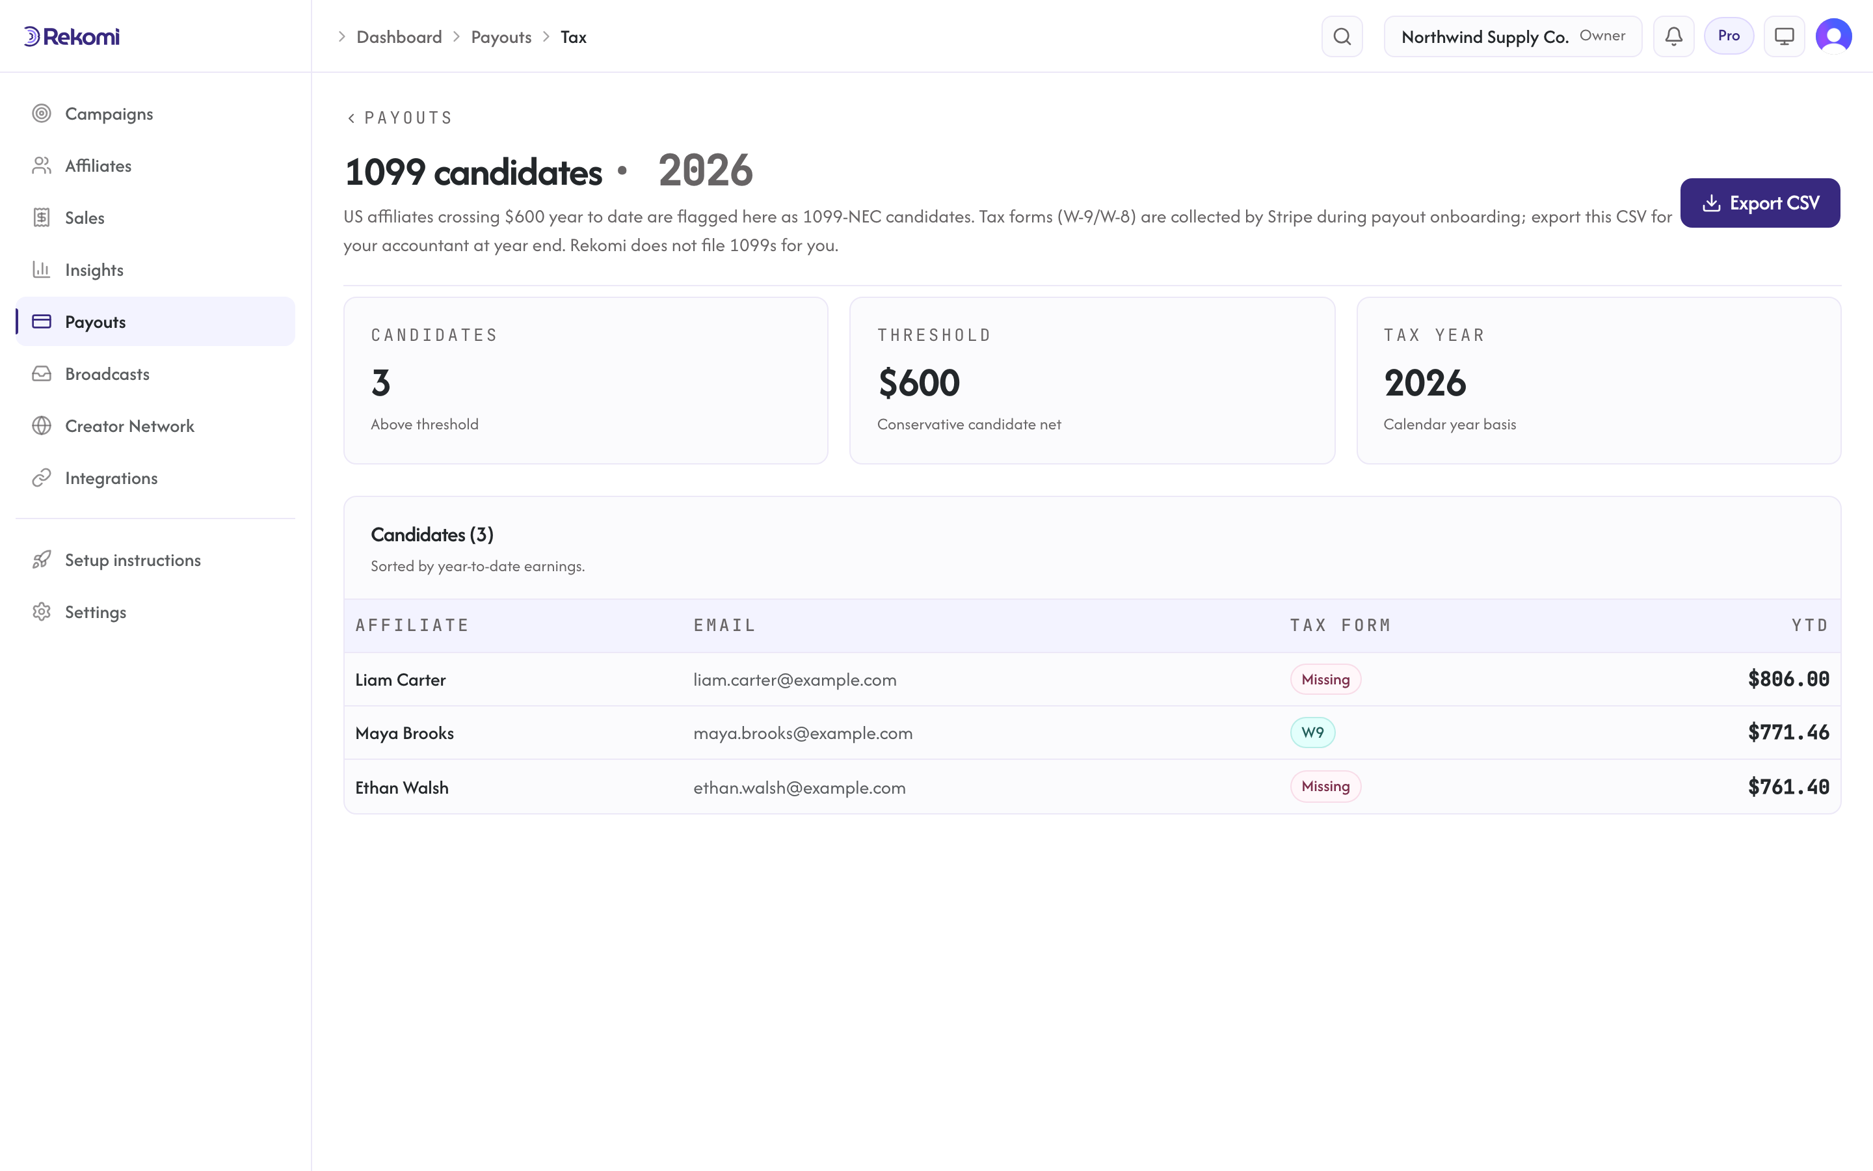Viewport: 1873px width, 1171px height.
Task: Click the $806.00 YTD value
Action: [x=1788, y=679]
